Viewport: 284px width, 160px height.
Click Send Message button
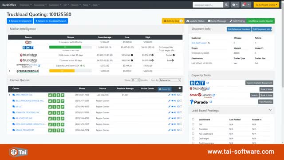click(x=217, y=21)
